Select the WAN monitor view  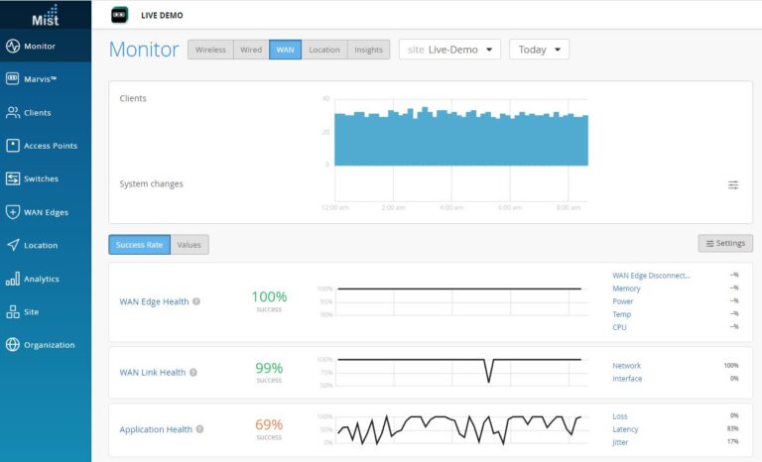(x=285, y=50)
